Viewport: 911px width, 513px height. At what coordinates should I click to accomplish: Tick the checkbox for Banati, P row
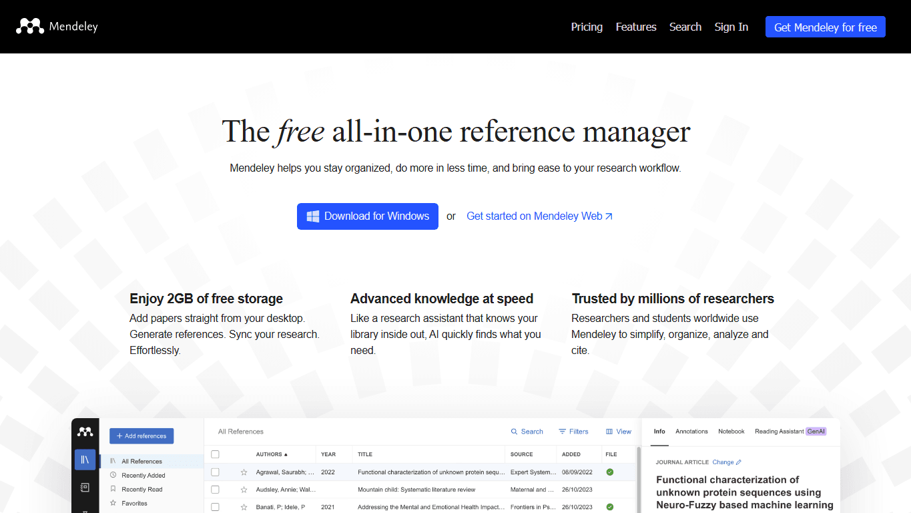point(215,507)
